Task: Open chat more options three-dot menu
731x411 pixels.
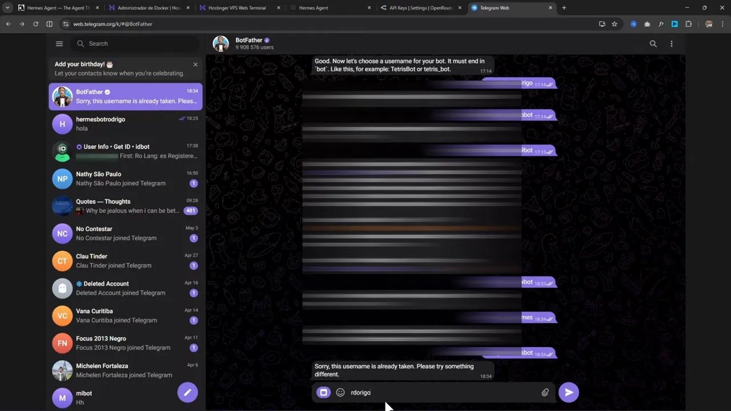Action: tap(672, 43)
